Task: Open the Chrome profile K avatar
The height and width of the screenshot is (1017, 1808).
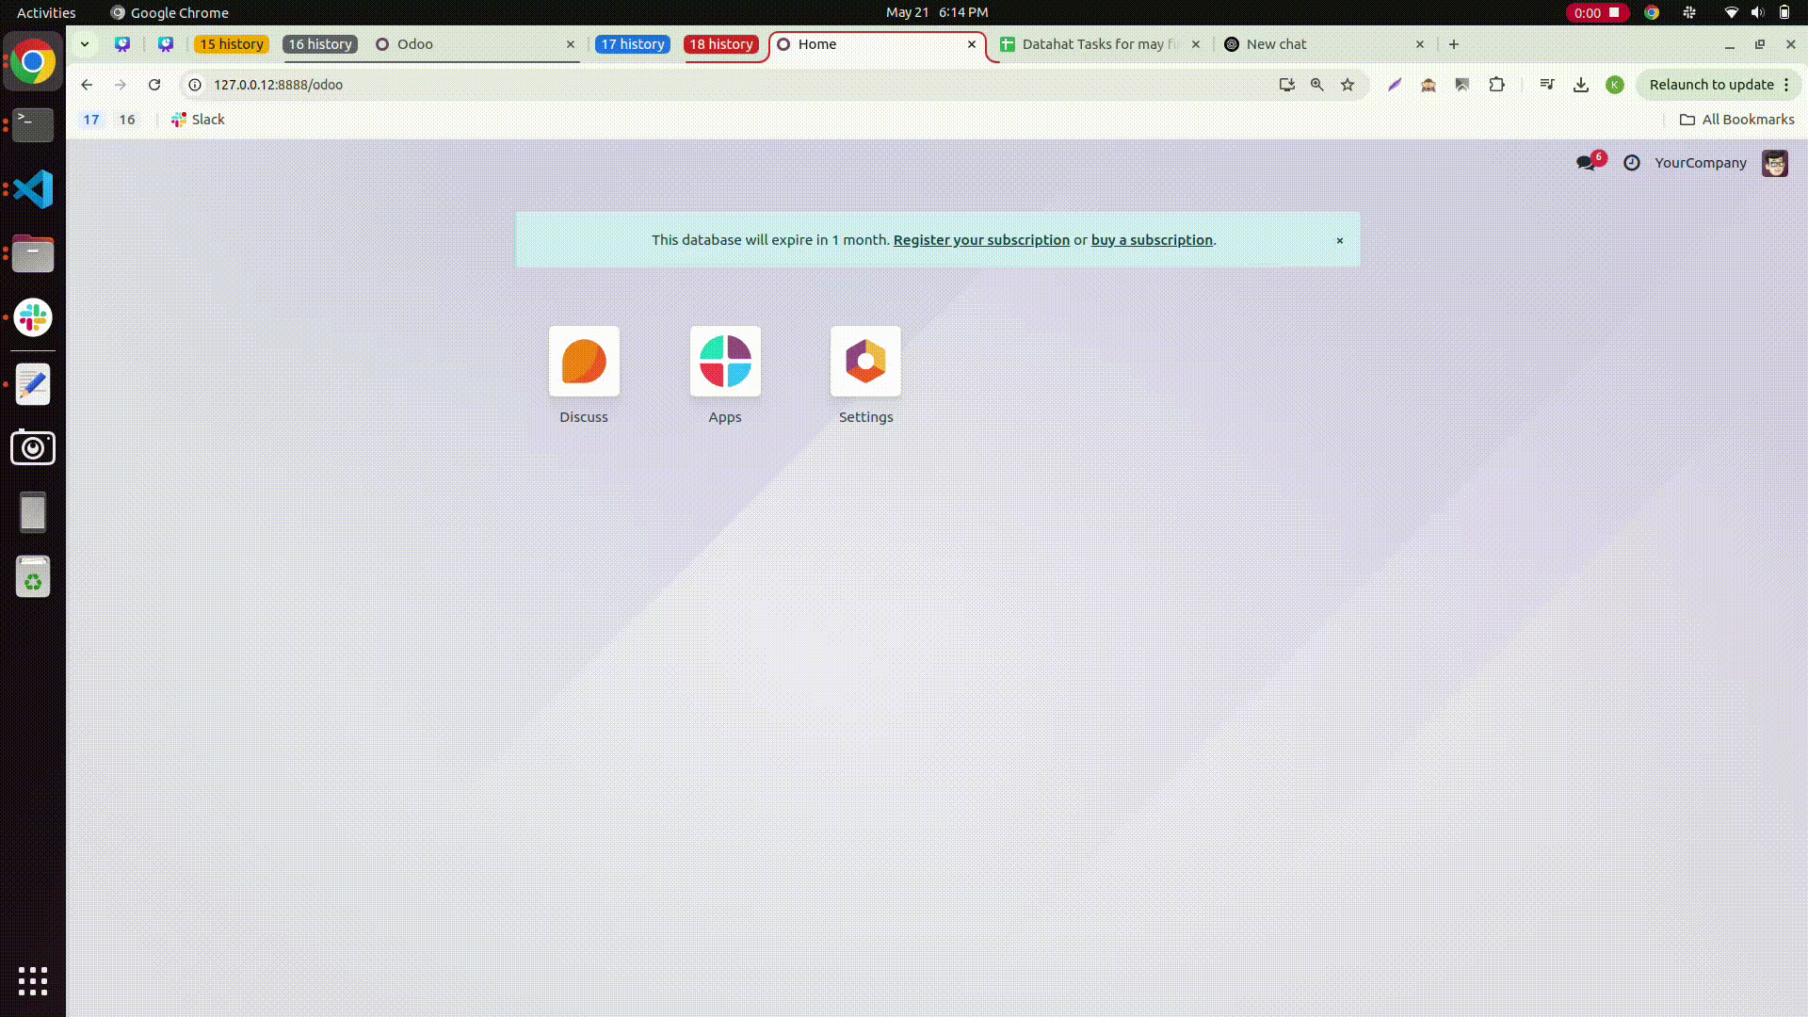Action: pos(1615,85)
